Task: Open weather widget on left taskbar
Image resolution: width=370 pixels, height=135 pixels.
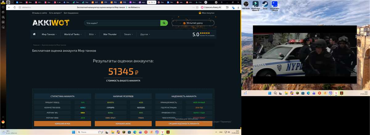Action: tap(9, 132)
